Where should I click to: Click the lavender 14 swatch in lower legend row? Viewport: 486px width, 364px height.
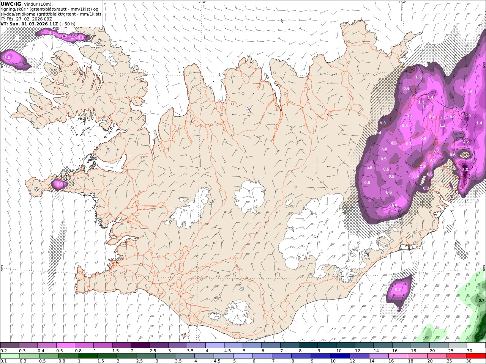(379, 356)
